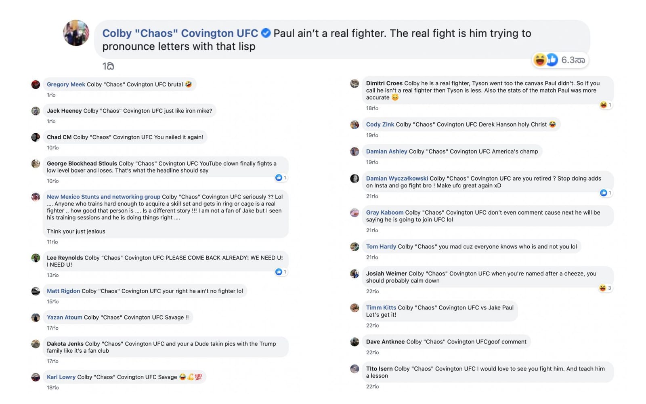Viewport: 646px width, 404px height.
Task: Click Gregory Meek's avatar
Action: point(36,85)
